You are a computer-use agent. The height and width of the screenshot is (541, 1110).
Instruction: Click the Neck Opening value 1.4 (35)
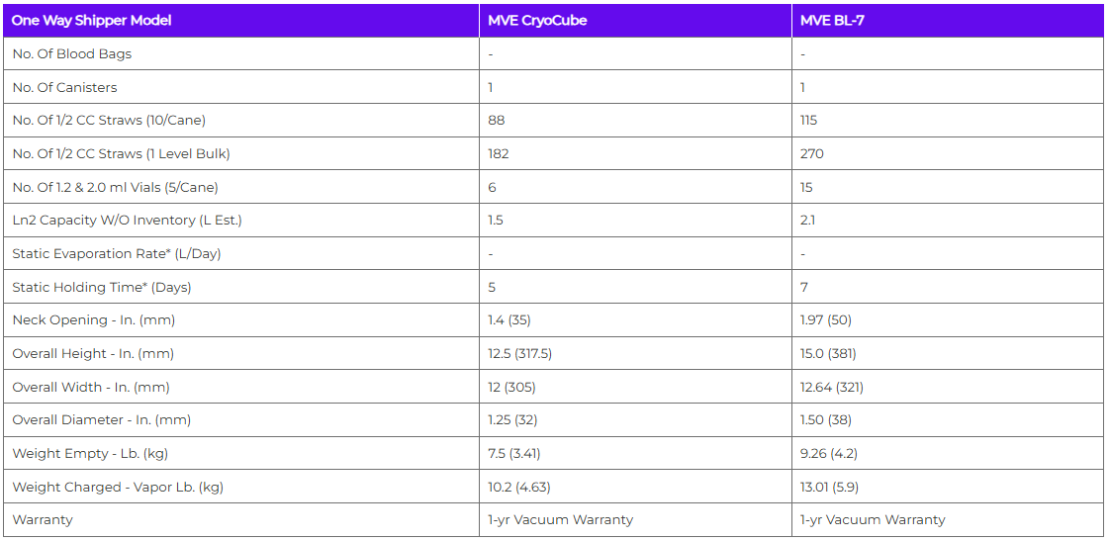pyautogui.click(x=509, y=320)
